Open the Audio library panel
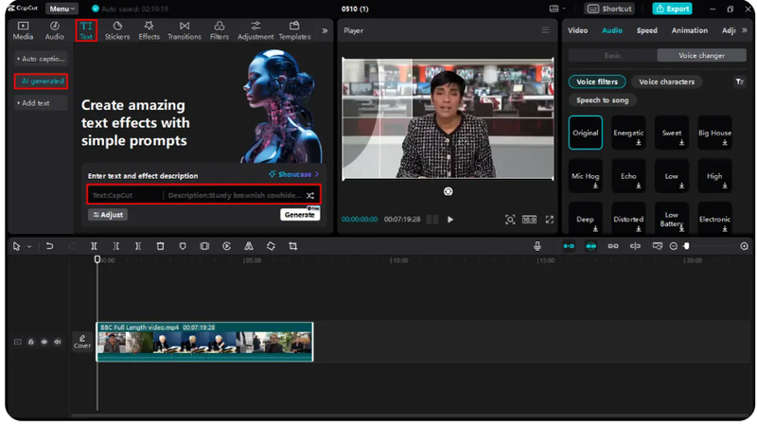The image size is (757, 426). click(55, 30)
